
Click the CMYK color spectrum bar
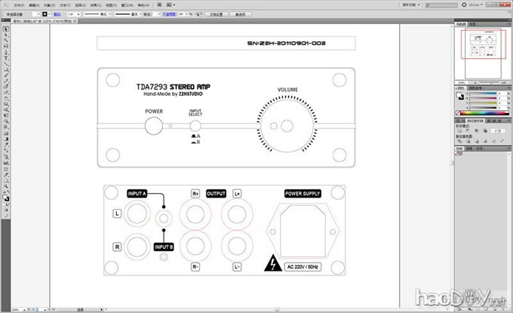coord(483,112)
